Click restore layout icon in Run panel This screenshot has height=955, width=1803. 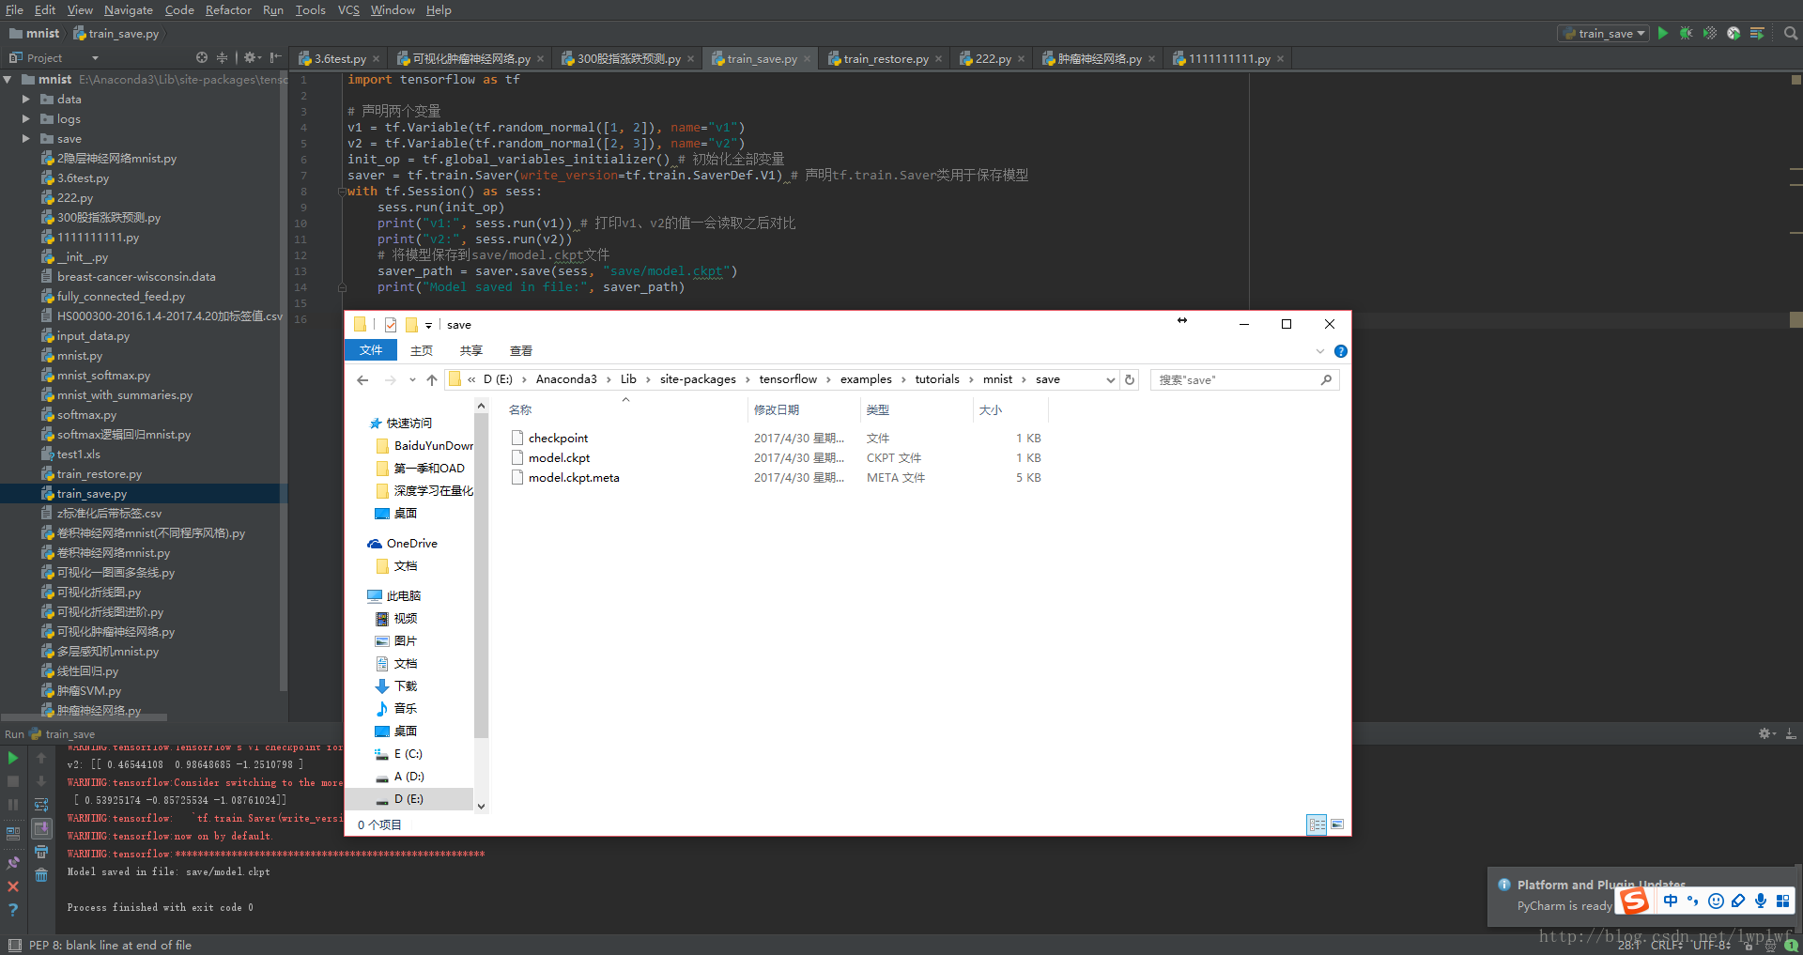click(13, 833)
